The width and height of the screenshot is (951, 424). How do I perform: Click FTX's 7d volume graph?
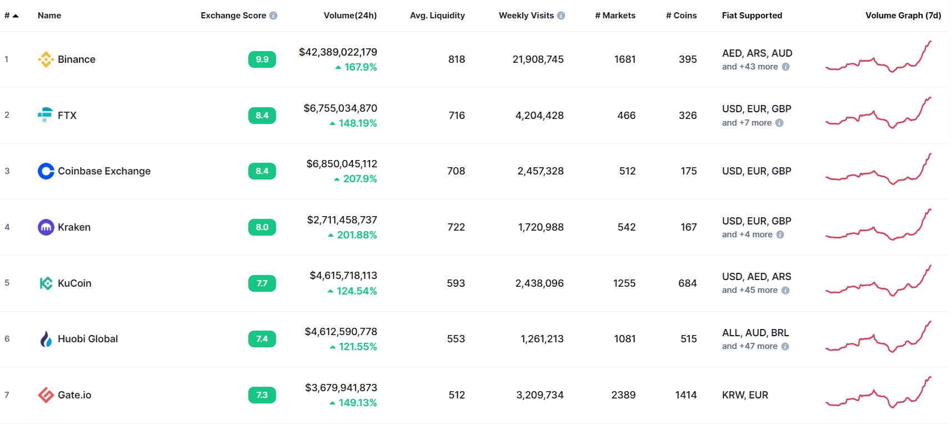(x=878, y=113)
